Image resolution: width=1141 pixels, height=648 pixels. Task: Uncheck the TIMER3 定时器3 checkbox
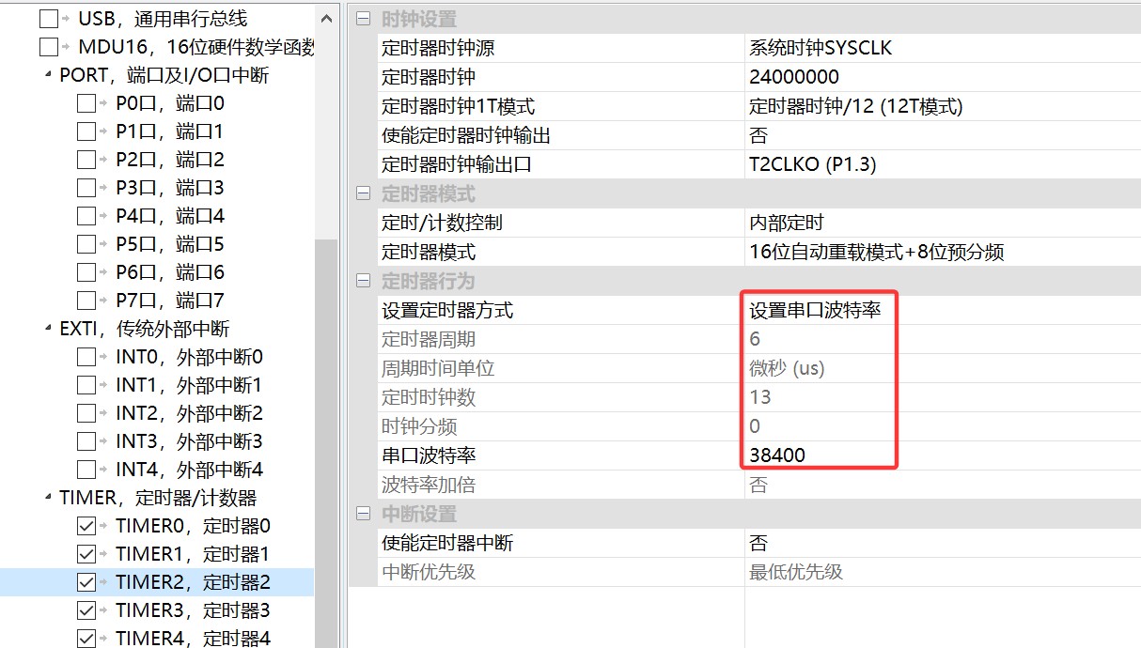pyautogui.click(x=86, y=610)
